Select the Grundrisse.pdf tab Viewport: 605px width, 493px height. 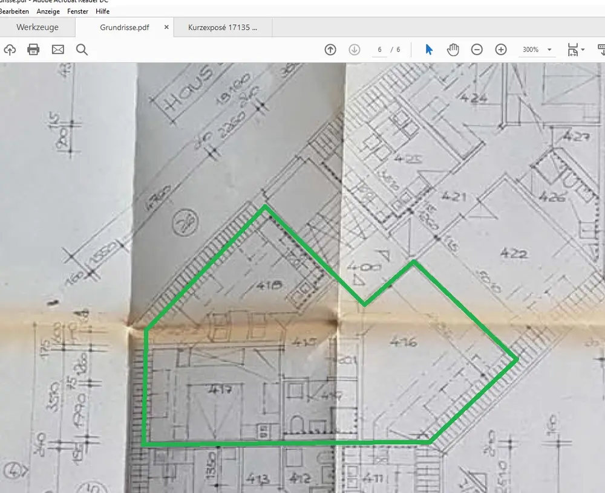[124, 28]
